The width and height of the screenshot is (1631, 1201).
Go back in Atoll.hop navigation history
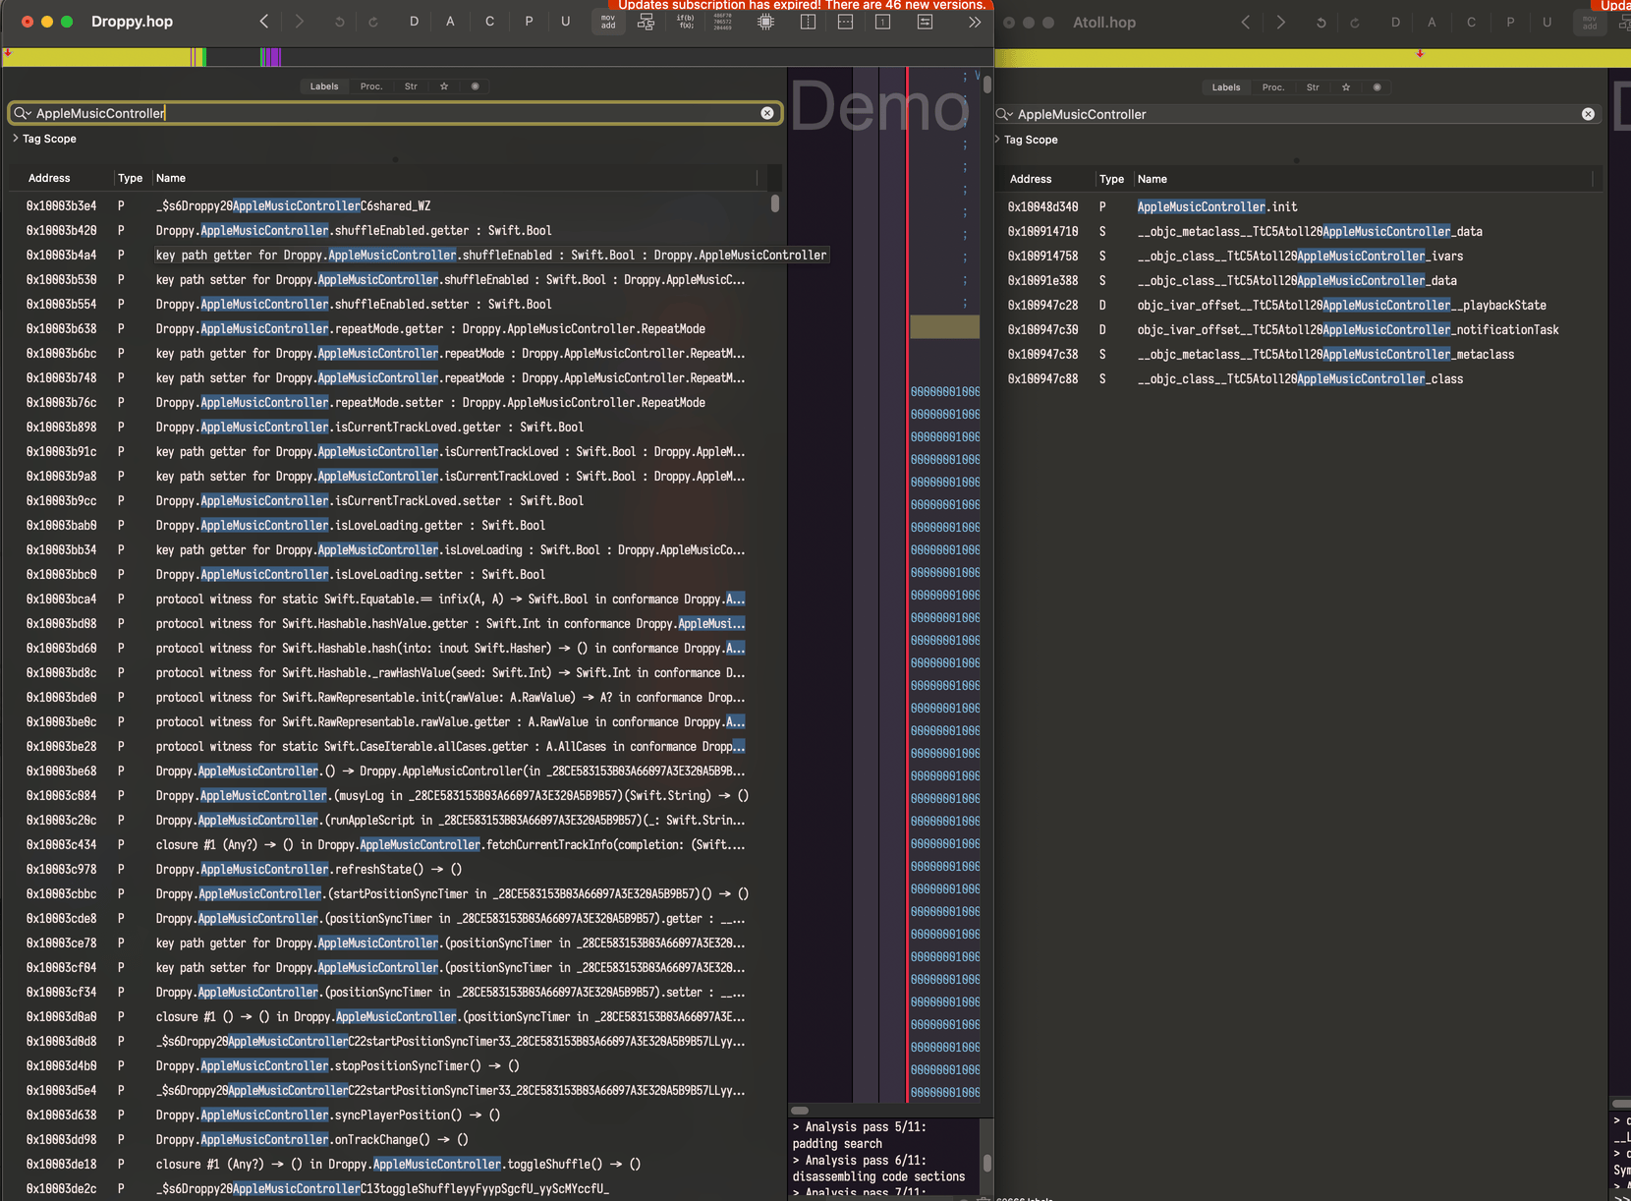(x=1245, y=23)
